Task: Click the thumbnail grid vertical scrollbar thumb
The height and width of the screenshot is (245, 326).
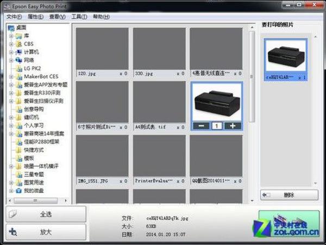Action: (x=252, y=77)
